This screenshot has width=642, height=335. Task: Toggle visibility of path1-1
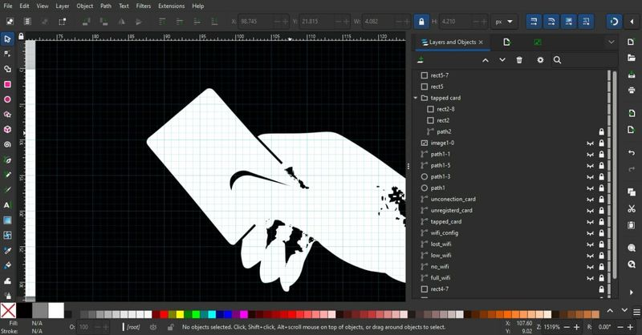[590, 154]
